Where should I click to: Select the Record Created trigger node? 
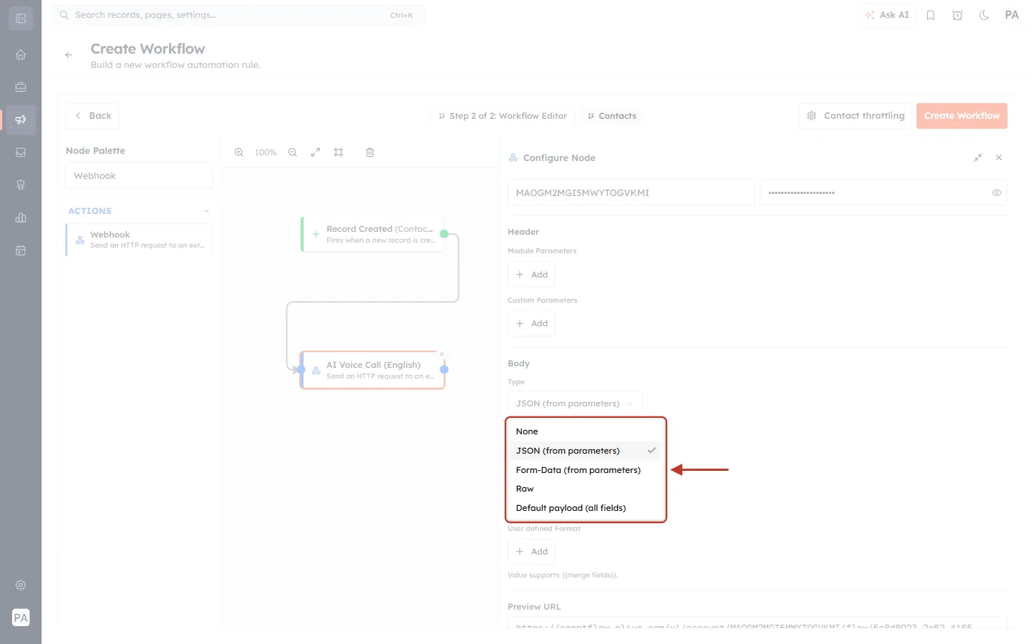tap(372, 234)
